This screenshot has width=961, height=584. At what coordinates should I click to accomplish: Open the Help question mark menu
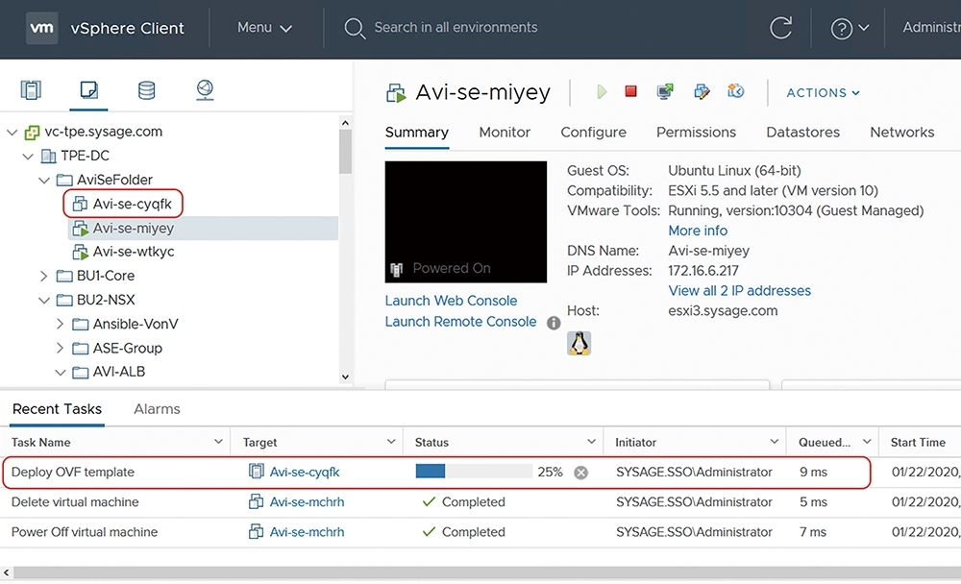click(x=849, y=28)
